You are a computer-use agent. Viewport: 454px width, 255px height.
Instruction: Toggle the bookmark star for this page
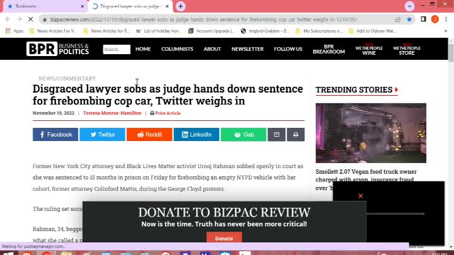tap(409, 20)
